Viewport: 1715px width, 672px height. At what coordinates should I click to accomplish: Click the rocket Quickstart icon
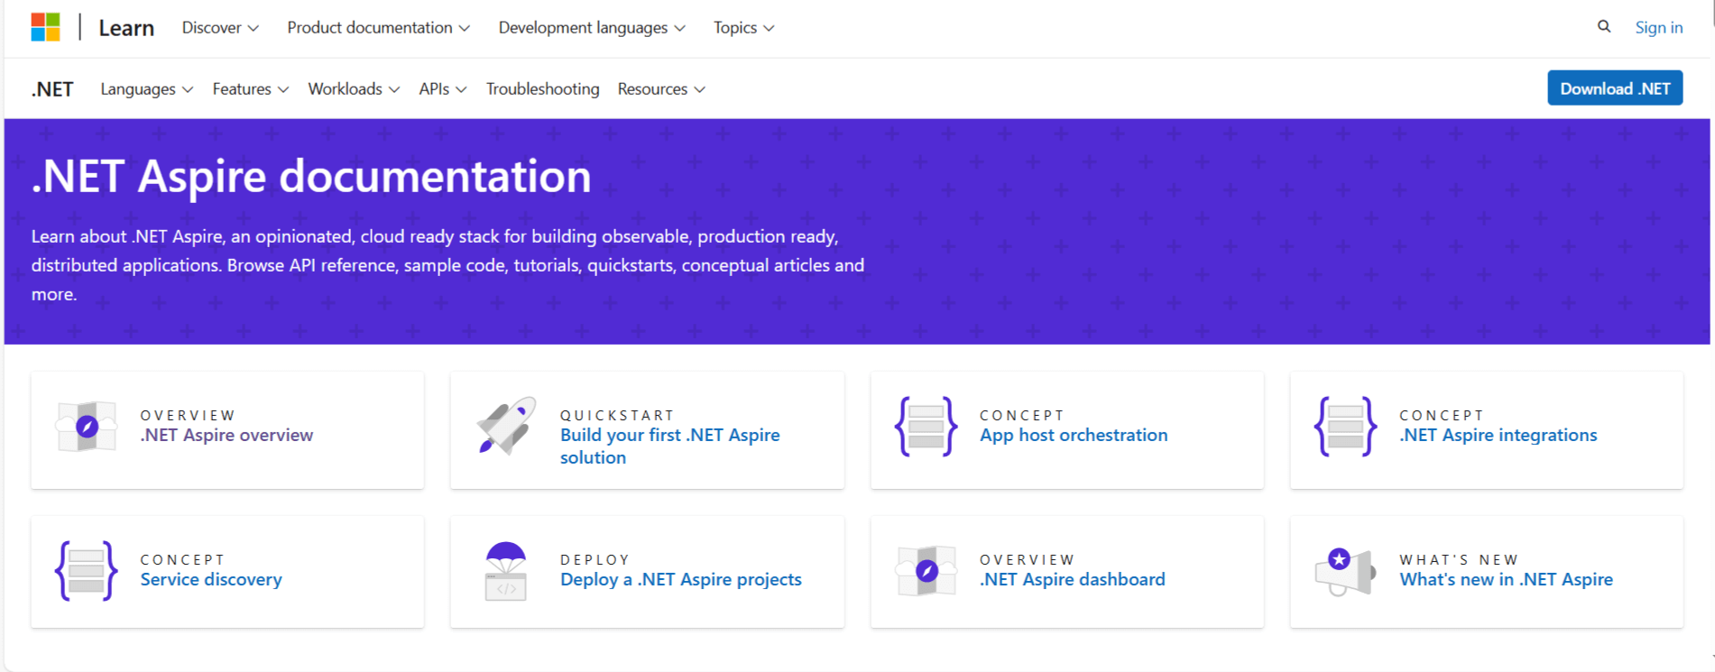click(x=506, y=426)
